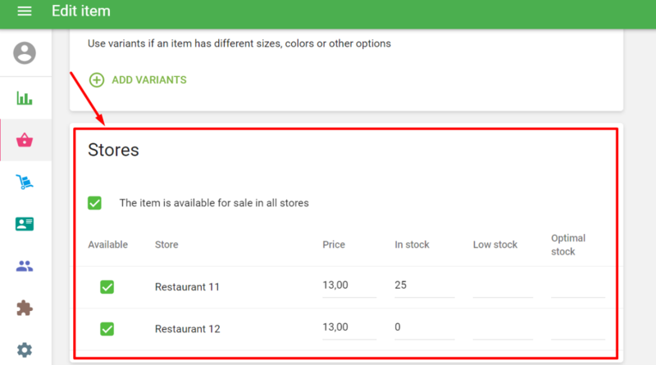Click the user account avatar icon
Image resolution: width=656 pixels, height=365 pixels.
point(25,54)
